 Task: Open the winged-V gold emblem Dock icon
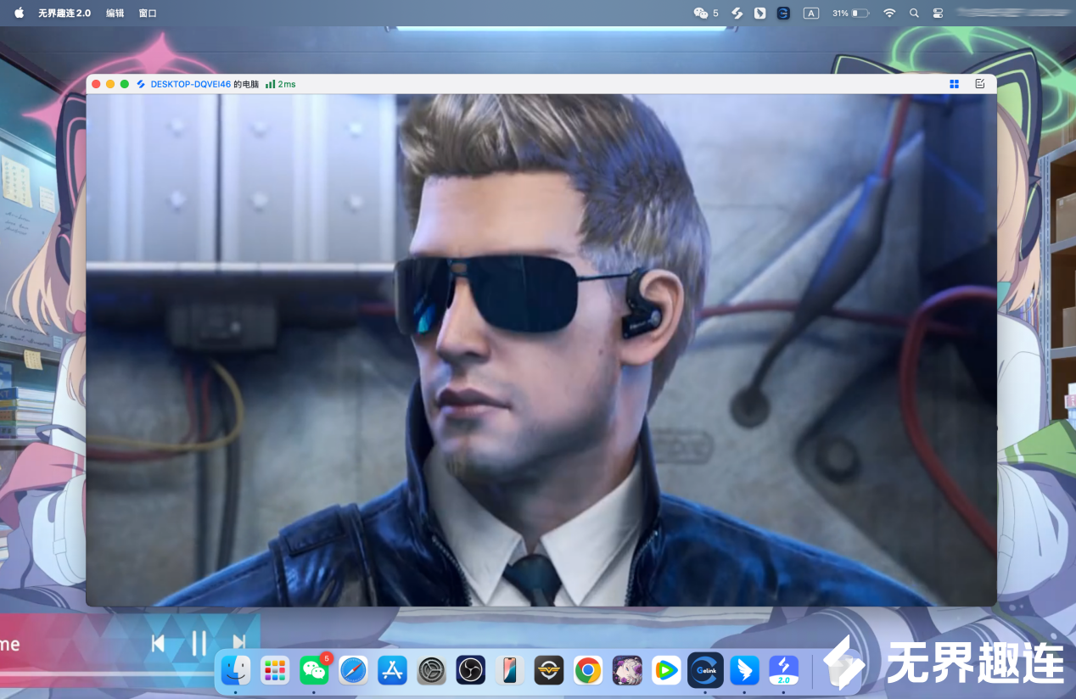coord(549,670)
